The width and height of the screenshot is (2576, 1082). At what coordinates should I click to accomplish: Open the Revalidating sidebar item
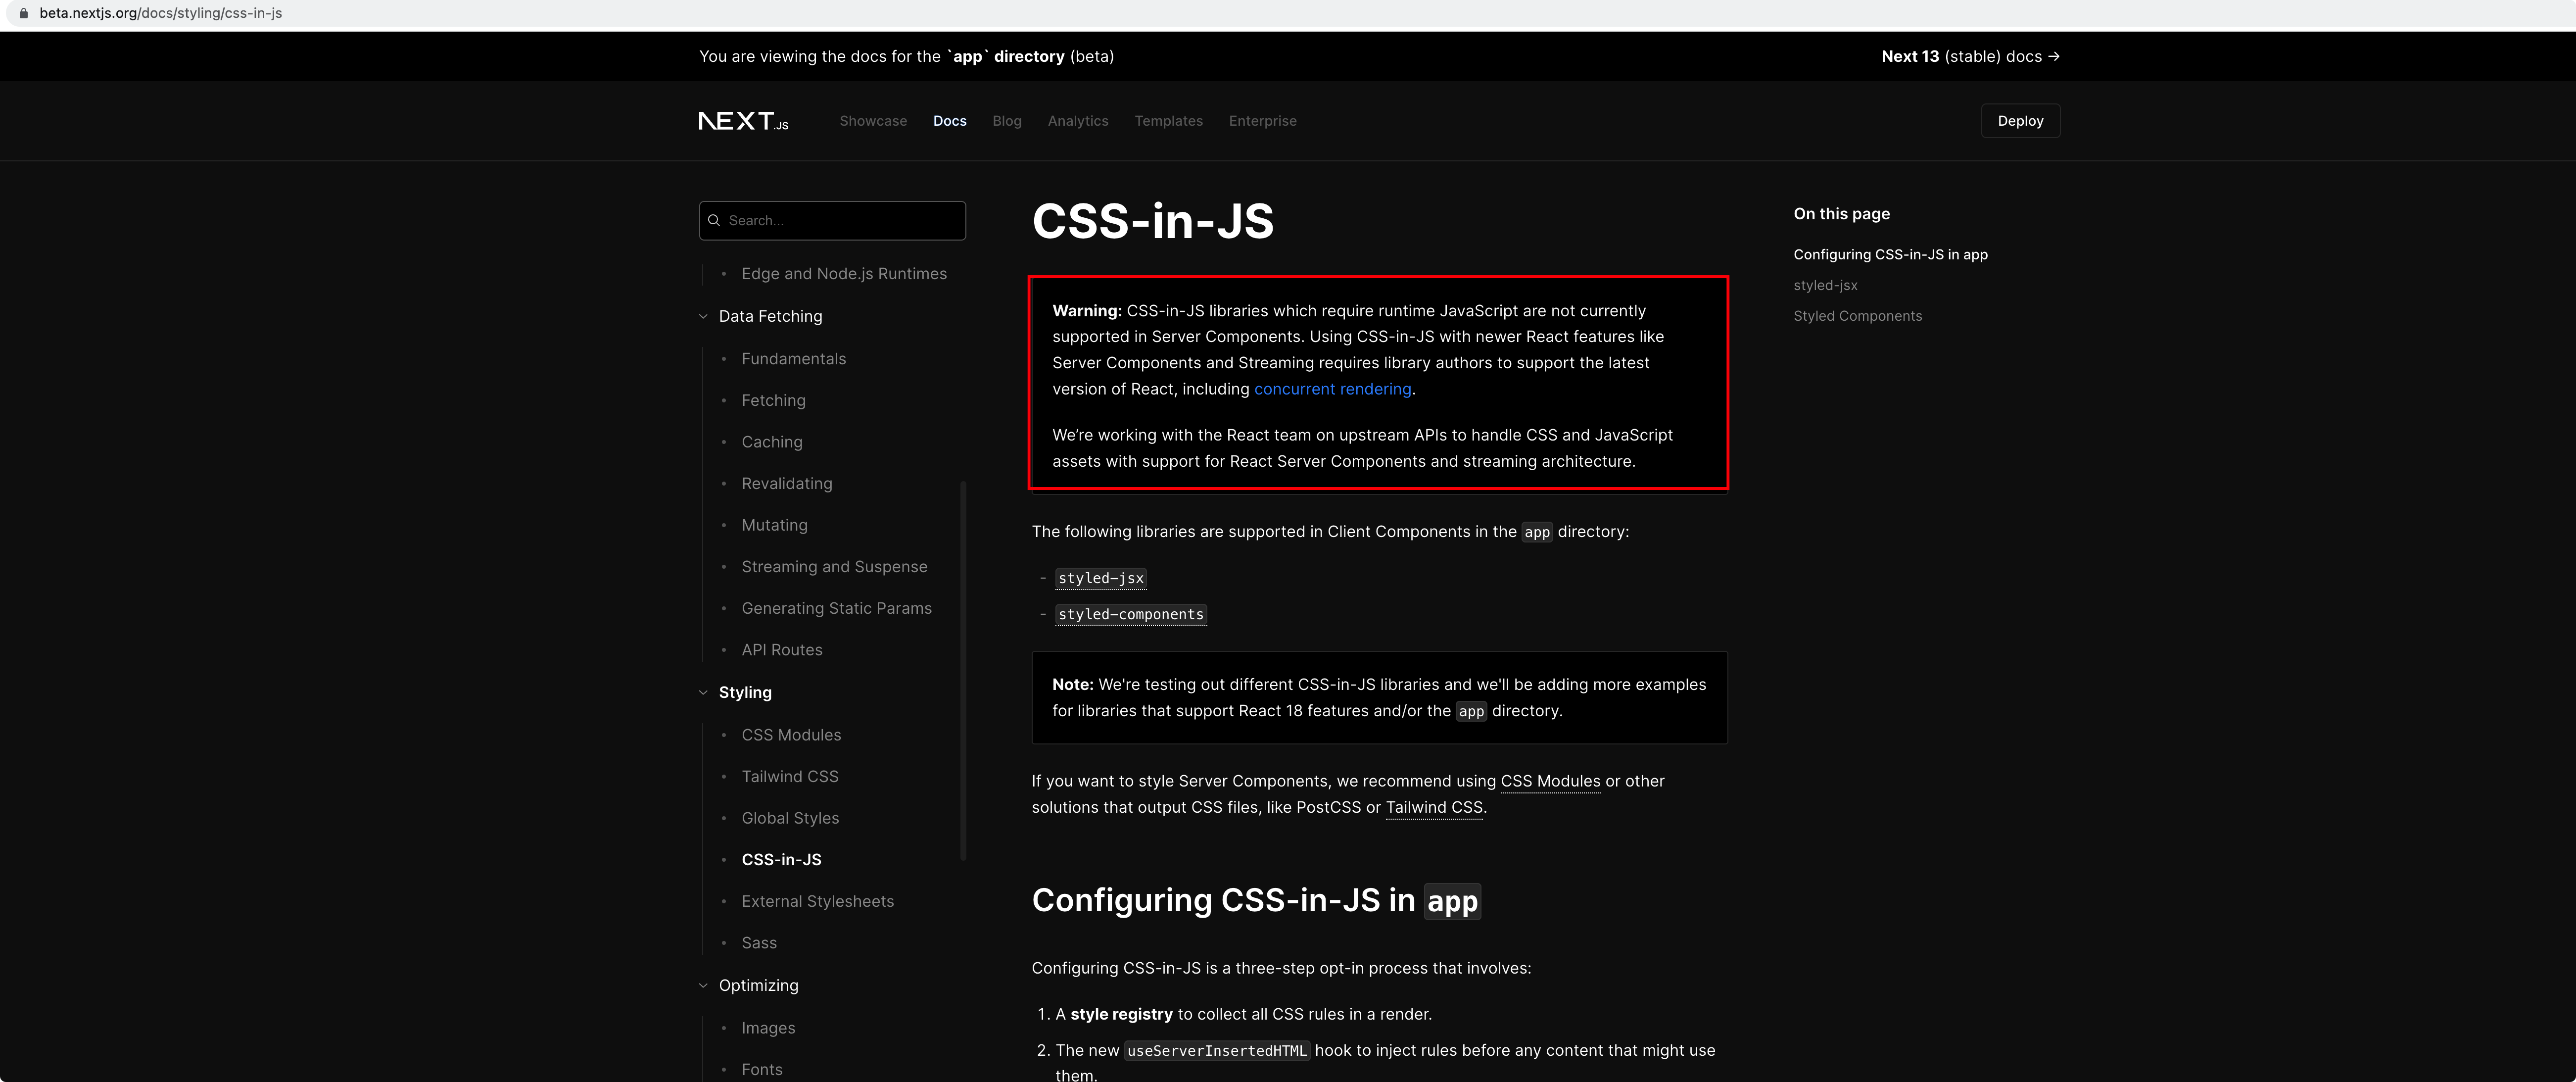coord(786,483)
